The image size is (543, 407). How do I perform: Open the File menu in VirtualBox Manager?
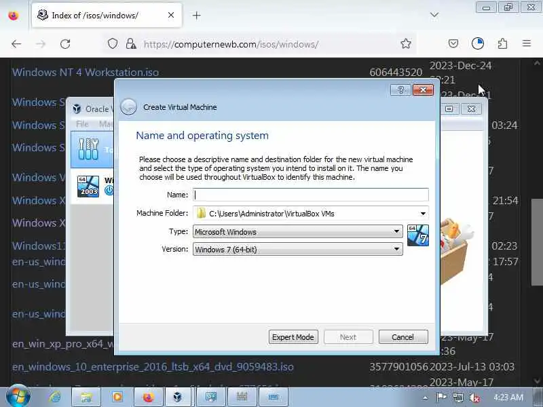click(82, 124)
